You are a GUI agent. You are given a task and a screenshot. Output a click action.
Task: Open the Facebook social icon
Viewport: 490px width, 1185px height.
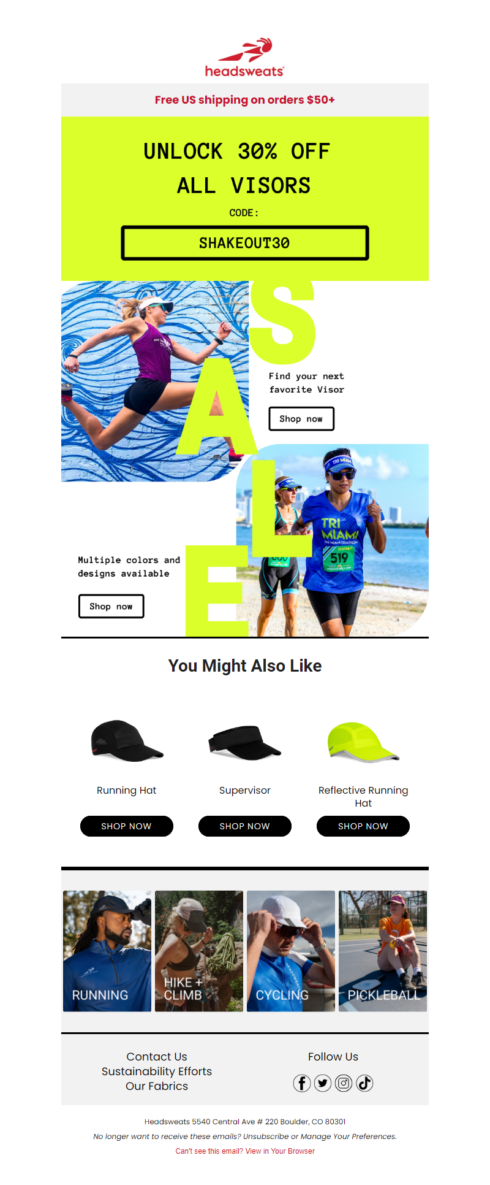tap(302, 1083)
